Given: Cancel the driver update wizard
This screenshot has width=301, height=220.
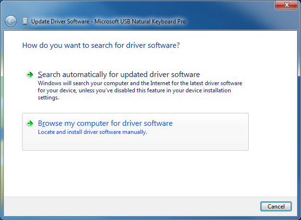Looking at the screenshot, I should (276, 207).
